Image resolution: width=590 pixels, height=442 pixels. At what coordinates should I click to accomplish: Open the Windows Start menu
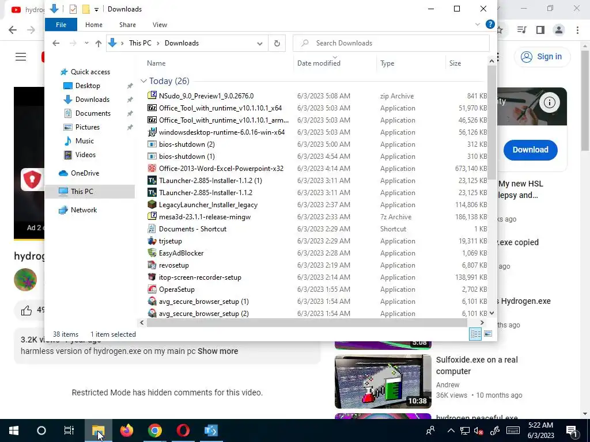click(x=14, y=430)
